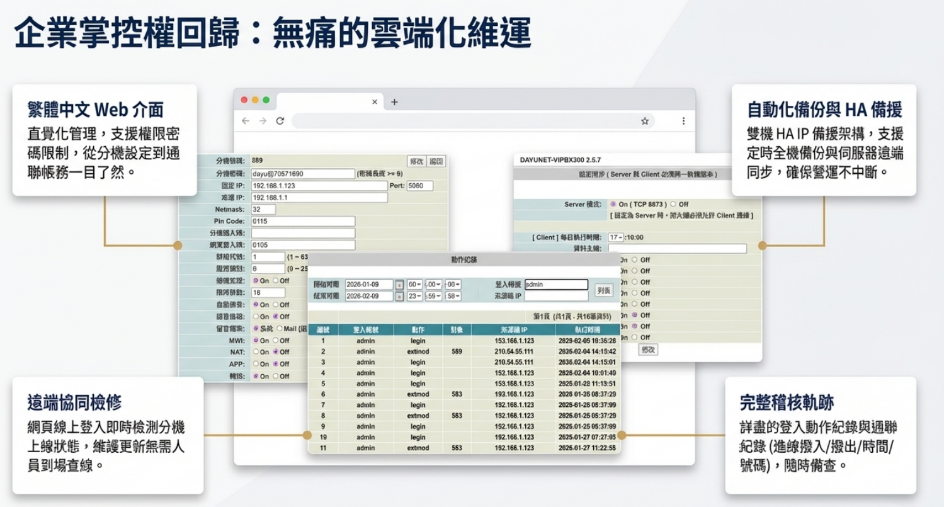
Task: Open a new tab with the plus icon
Action: click(394, 102)
